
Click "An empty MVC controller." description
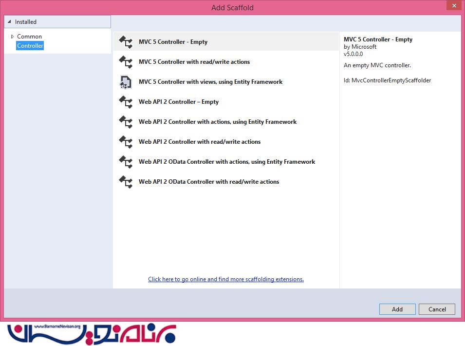377,65
